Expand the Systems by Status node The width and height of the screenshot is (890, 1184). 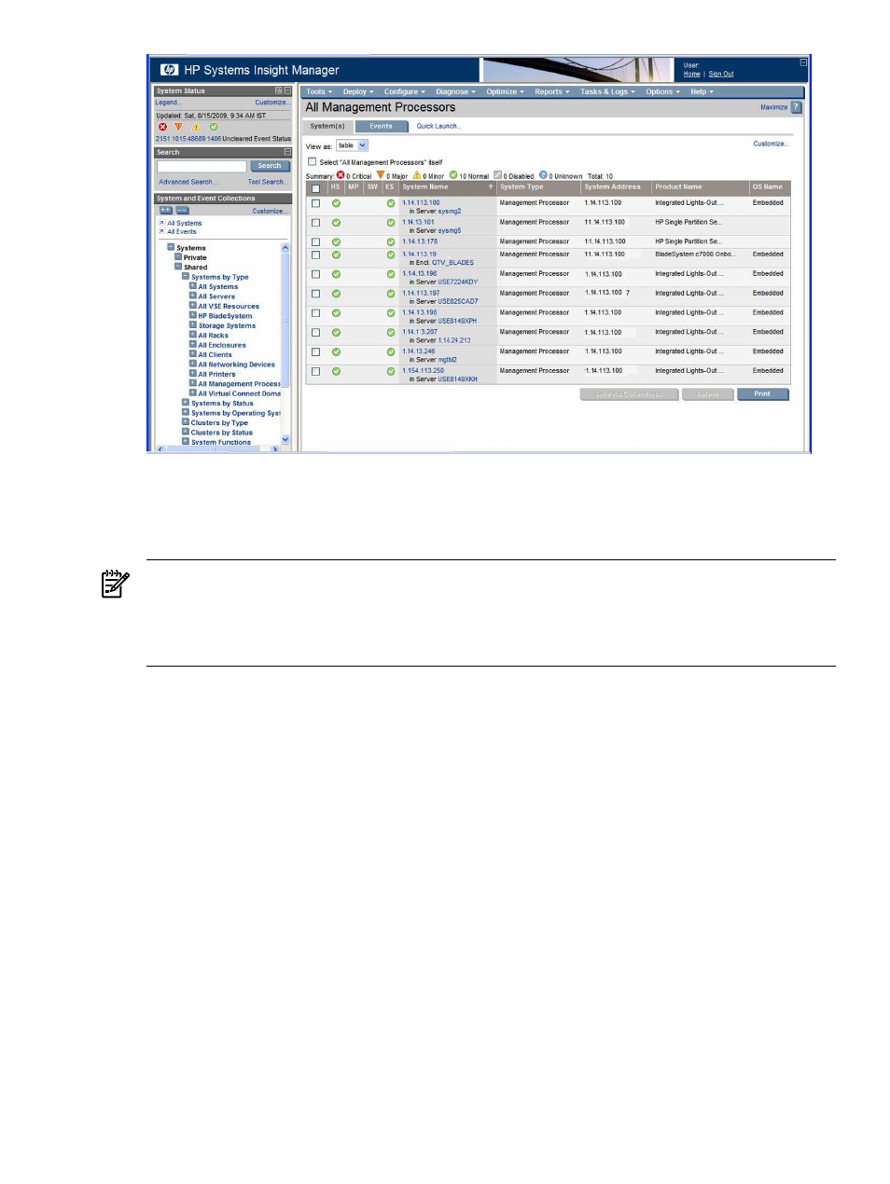click(x=186, y=404)
